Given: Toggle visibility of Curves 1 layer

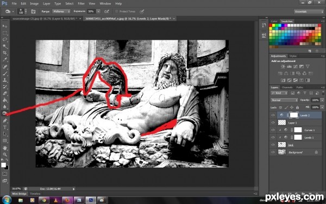Looking at the screenshot, I should (273, 130).
